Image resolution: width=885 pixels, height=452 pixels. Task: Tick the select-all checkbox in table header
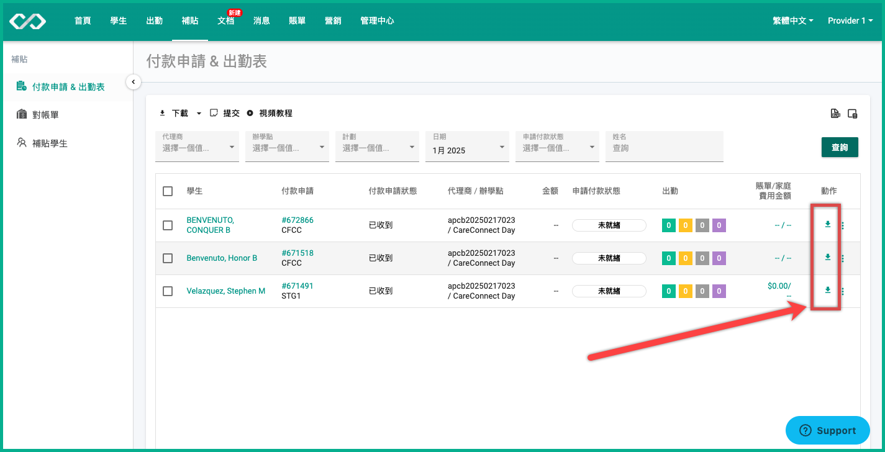168,191
